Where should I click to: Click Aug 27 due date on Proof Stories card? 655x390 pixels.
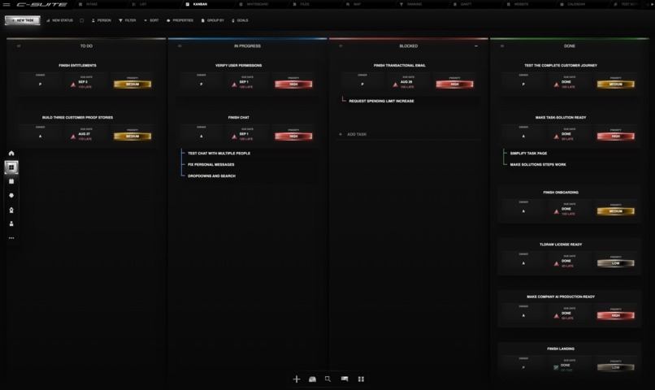coord(85,134)
